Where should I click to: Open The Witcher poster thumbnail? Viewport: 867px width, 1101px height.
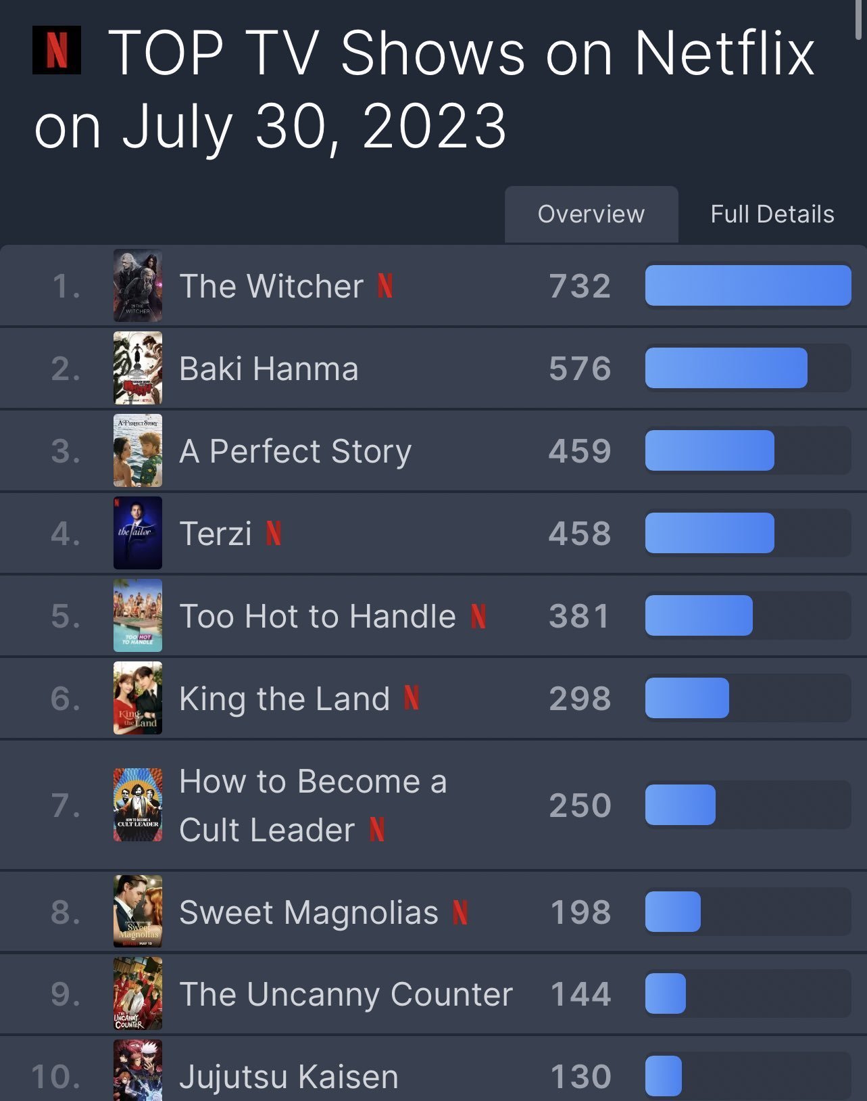(x=138, y=286)
